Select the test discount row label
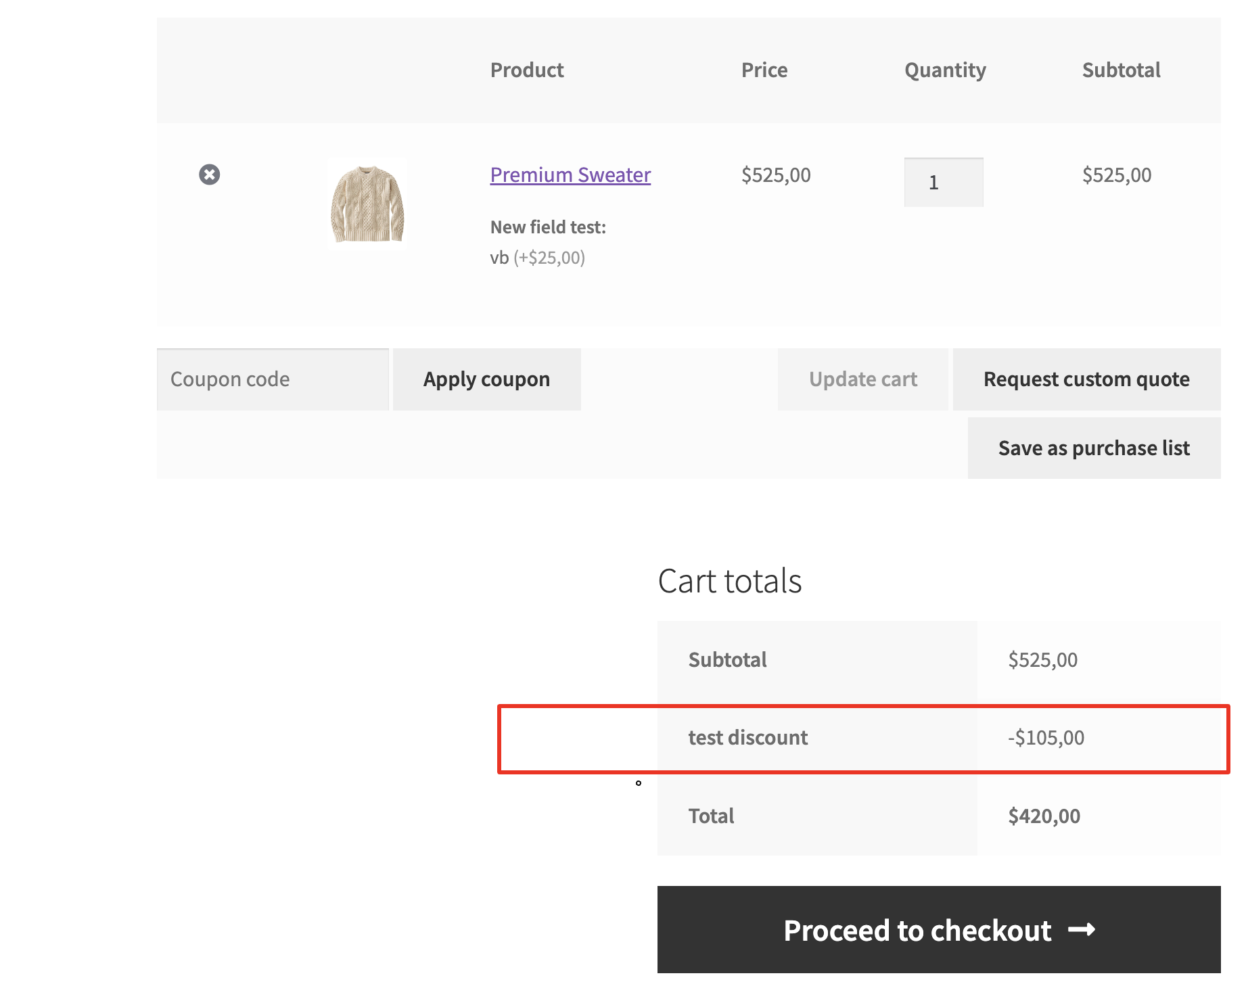 (x=748, y=738)
